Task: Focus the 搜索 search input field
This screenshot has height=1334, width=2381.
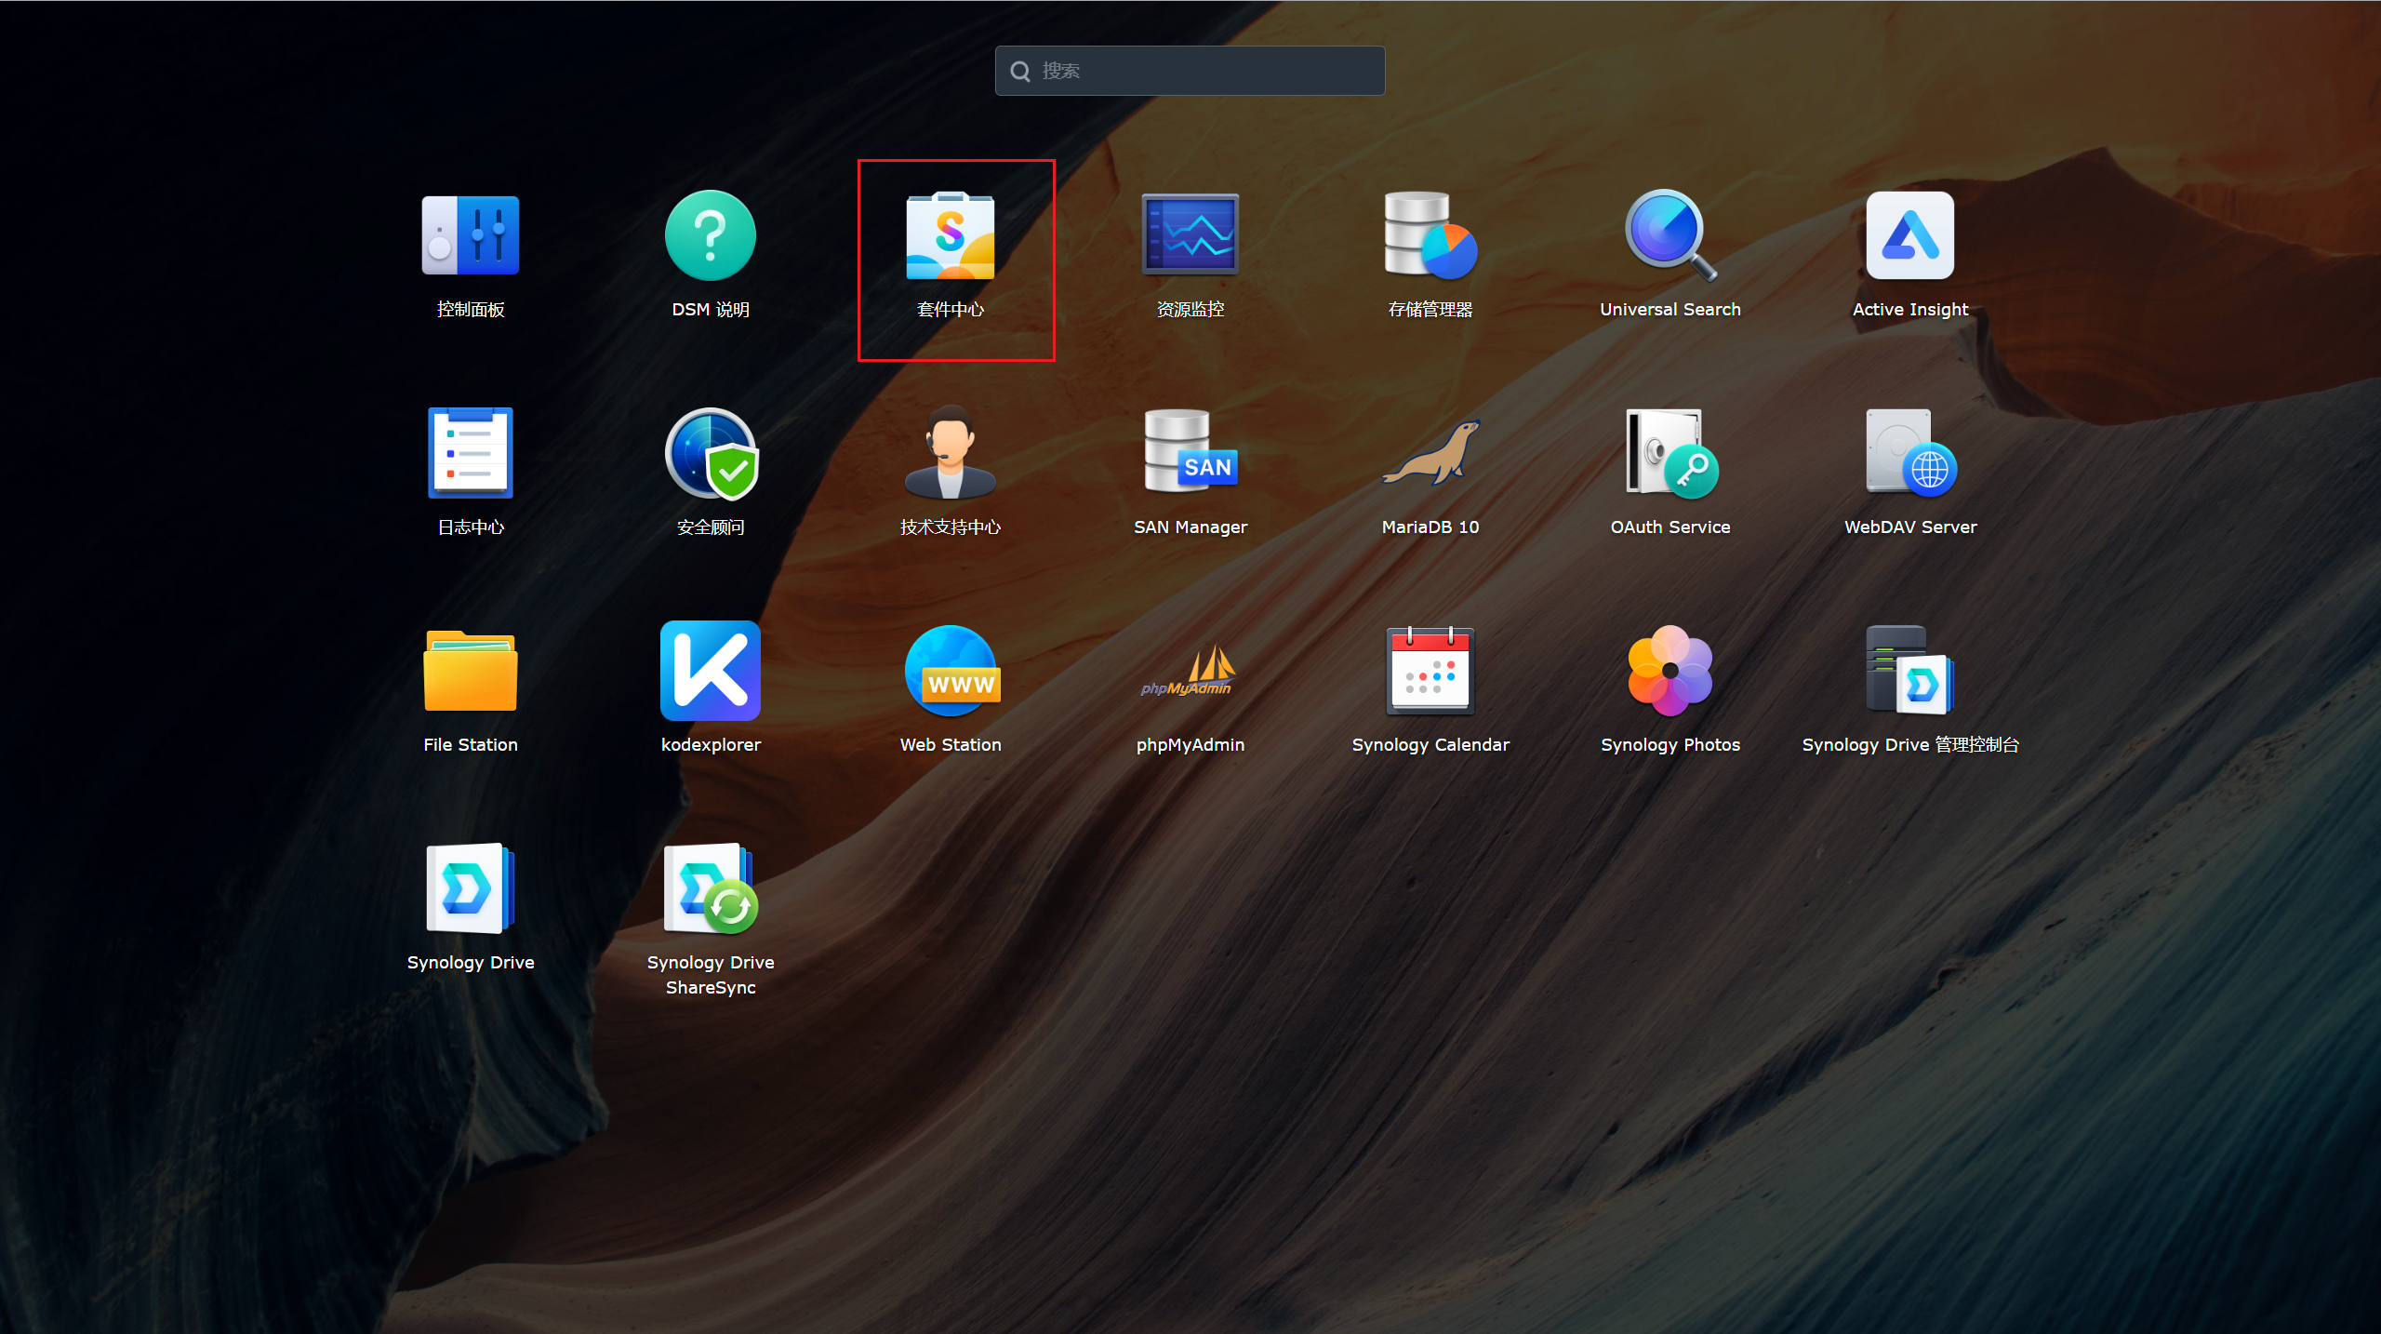Action: [1190, 71]
